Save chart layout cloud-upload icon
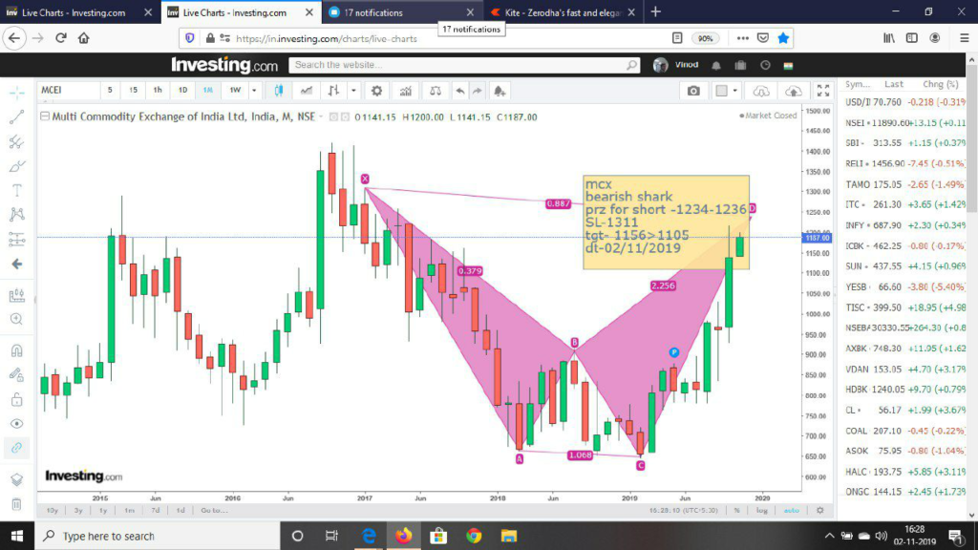The height and width of the screenshot is (550, 978). click(794, 91)
